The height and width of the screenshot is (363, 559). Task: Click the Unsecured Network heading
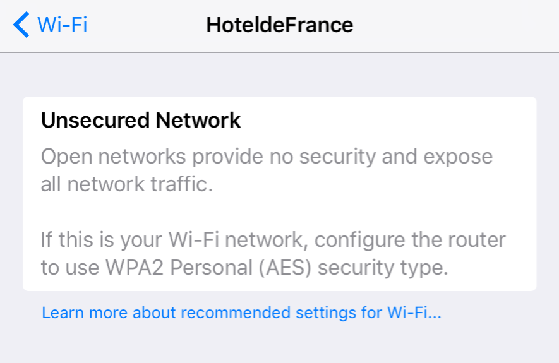click(x=141, y=121)
